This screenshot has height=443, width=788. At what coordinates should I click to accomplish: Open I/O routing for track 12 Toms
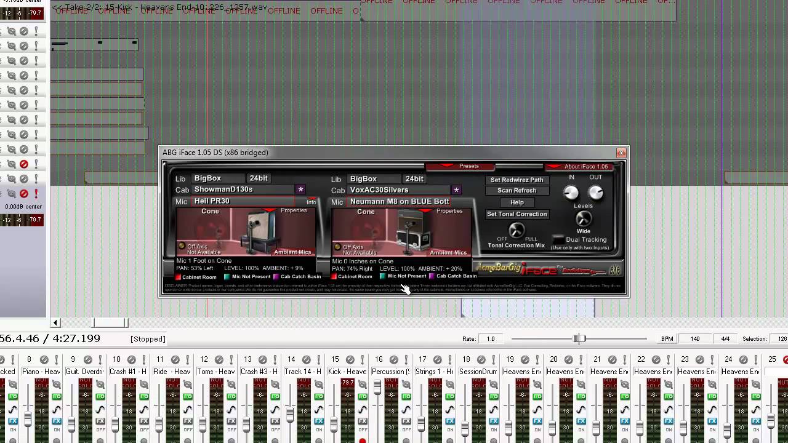click(231, 396)
